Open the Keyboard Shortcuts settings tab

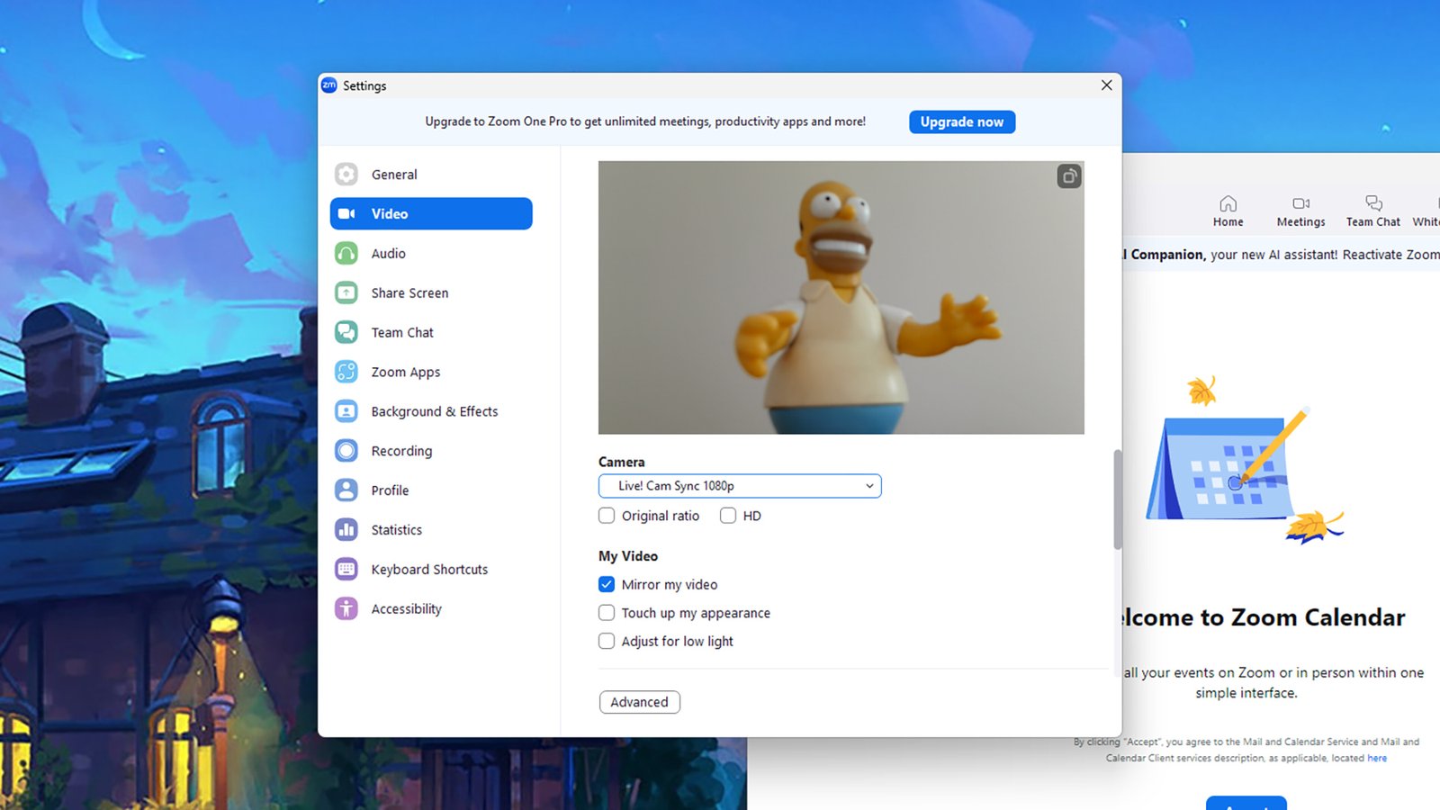point(431,570)
